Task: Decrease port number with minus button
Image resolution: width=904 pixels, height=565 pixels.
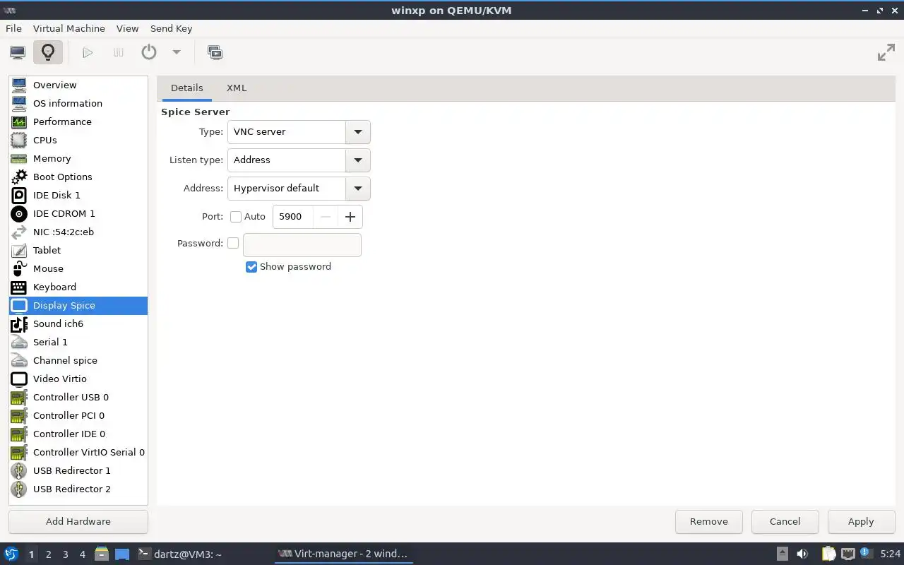Action: click(326, 217)
